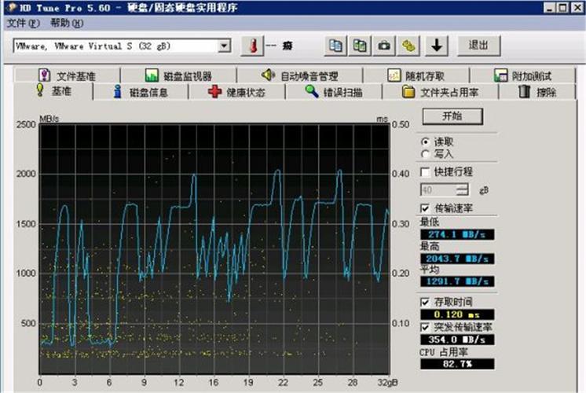Uncheck the 突发传输速率 checkbox
This screenshot has width=586, height=393.
coord(425,327)
